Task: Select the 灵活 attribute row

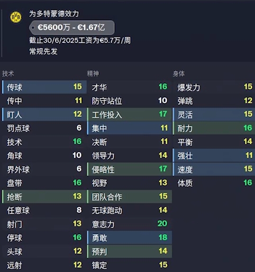Action: [214, 114]
